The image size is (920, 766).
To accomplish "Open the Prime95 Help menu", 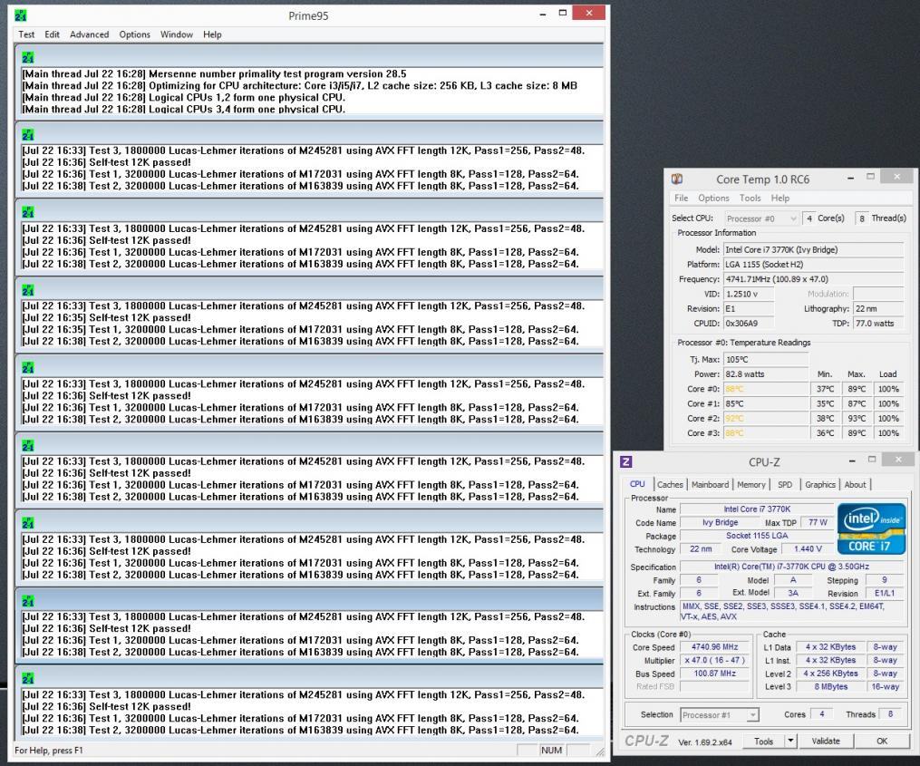I will pyautogui.click(x=212, y=34).
